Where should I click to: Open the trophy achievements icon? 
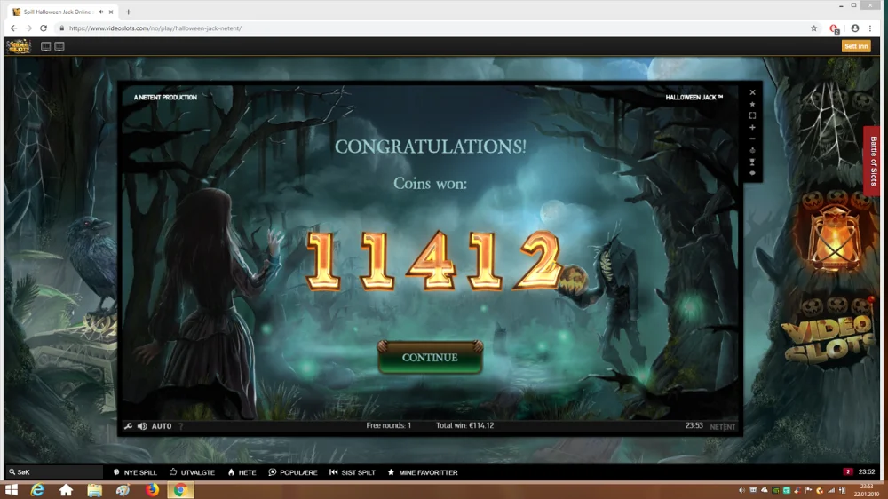pos(753,162)
